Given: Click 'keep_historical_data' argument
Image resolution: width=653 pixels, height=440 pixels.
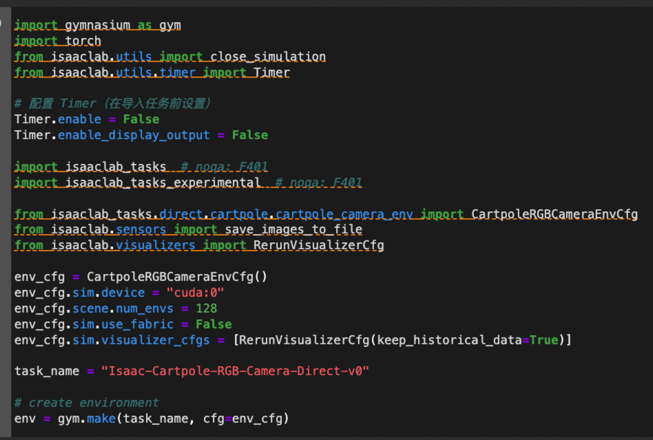Looking at the screenshot, I should click(449, 340).
